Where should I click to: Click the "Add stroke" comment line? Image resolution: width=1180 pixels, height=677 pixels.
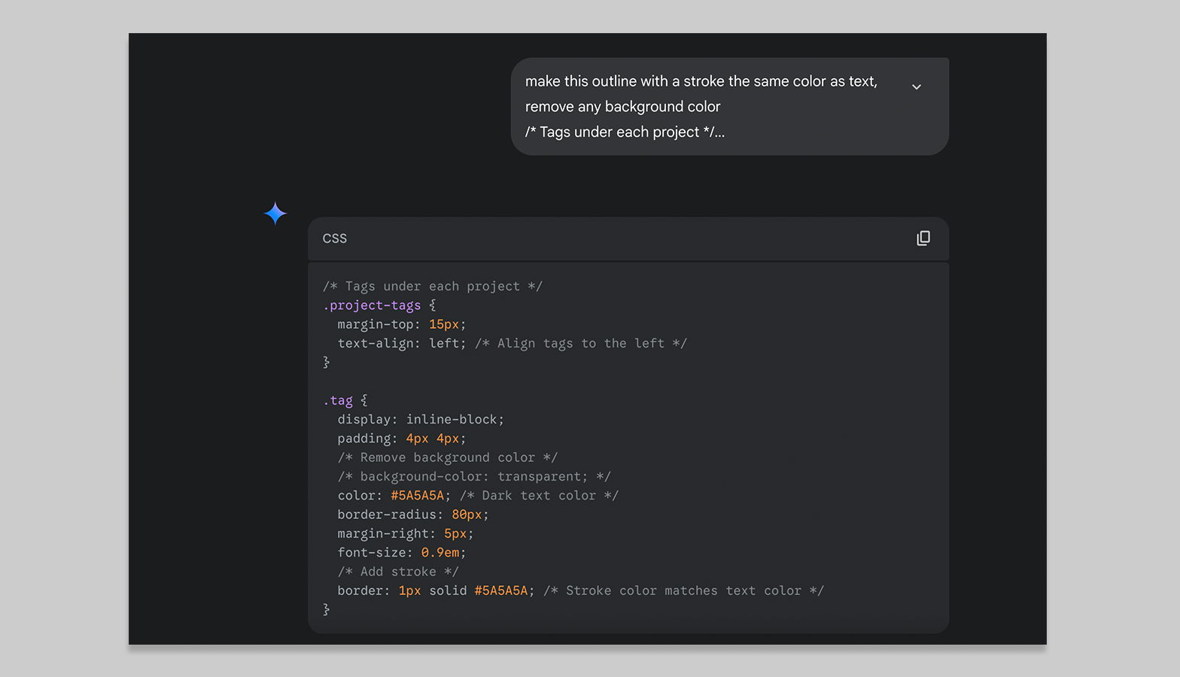pos(397,572)
